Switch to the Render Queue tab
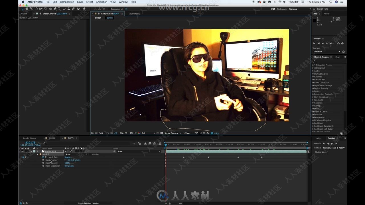Screen dimensions: 365x205 point(30,138)
